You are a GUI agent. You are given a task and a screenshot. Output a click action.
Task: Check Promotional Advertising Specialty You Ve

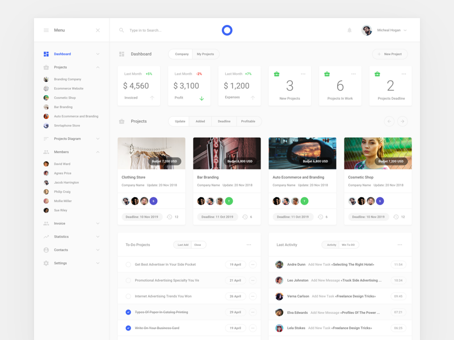coord(128,280)
